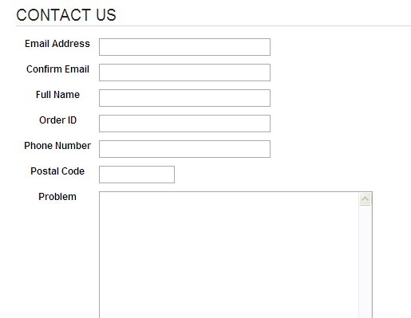Click the Problem label
The height and width of the screenshot is (318, 411).
tap(57, 197)
